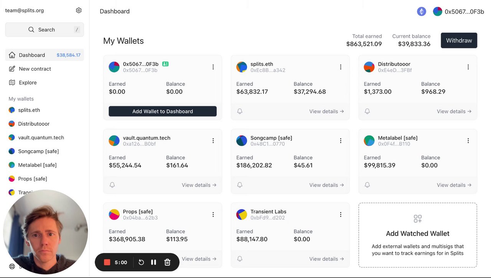
Task: Click the bell icon on splits.eth card
Action: tap(240, 111)
